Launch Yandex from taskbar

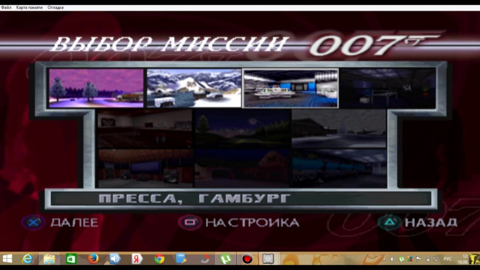(137, 259)
